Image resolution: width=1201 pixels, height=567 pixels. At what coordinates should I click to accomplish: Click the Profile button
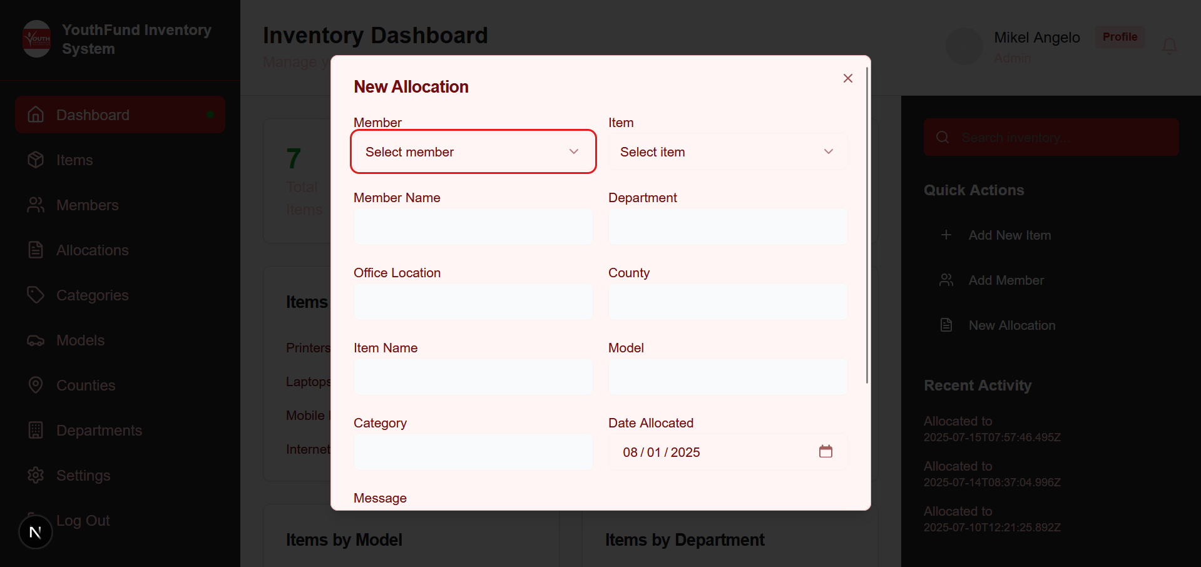(x=1120, y=37)
